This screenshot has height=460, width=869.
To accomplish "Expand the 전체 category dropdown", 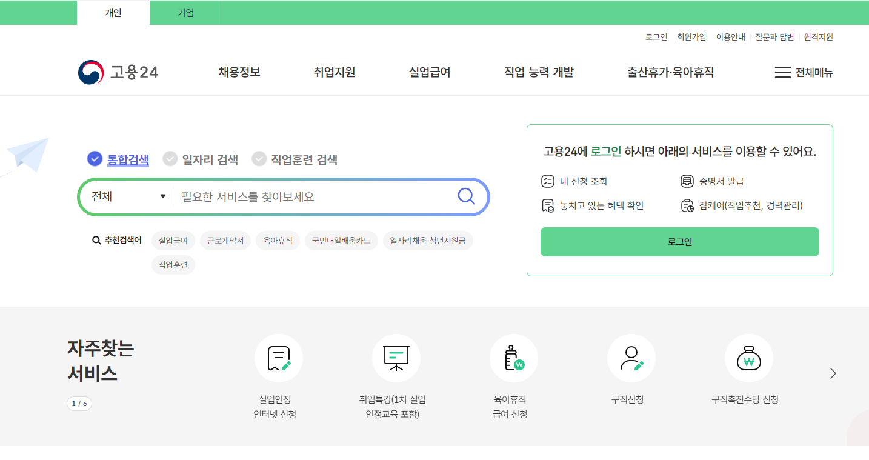I will point(128,196).
